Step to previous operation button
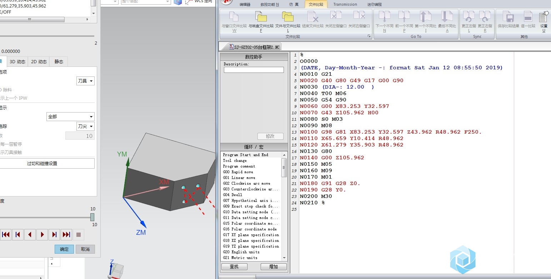 pyautogui.click(x=18, y=235)
